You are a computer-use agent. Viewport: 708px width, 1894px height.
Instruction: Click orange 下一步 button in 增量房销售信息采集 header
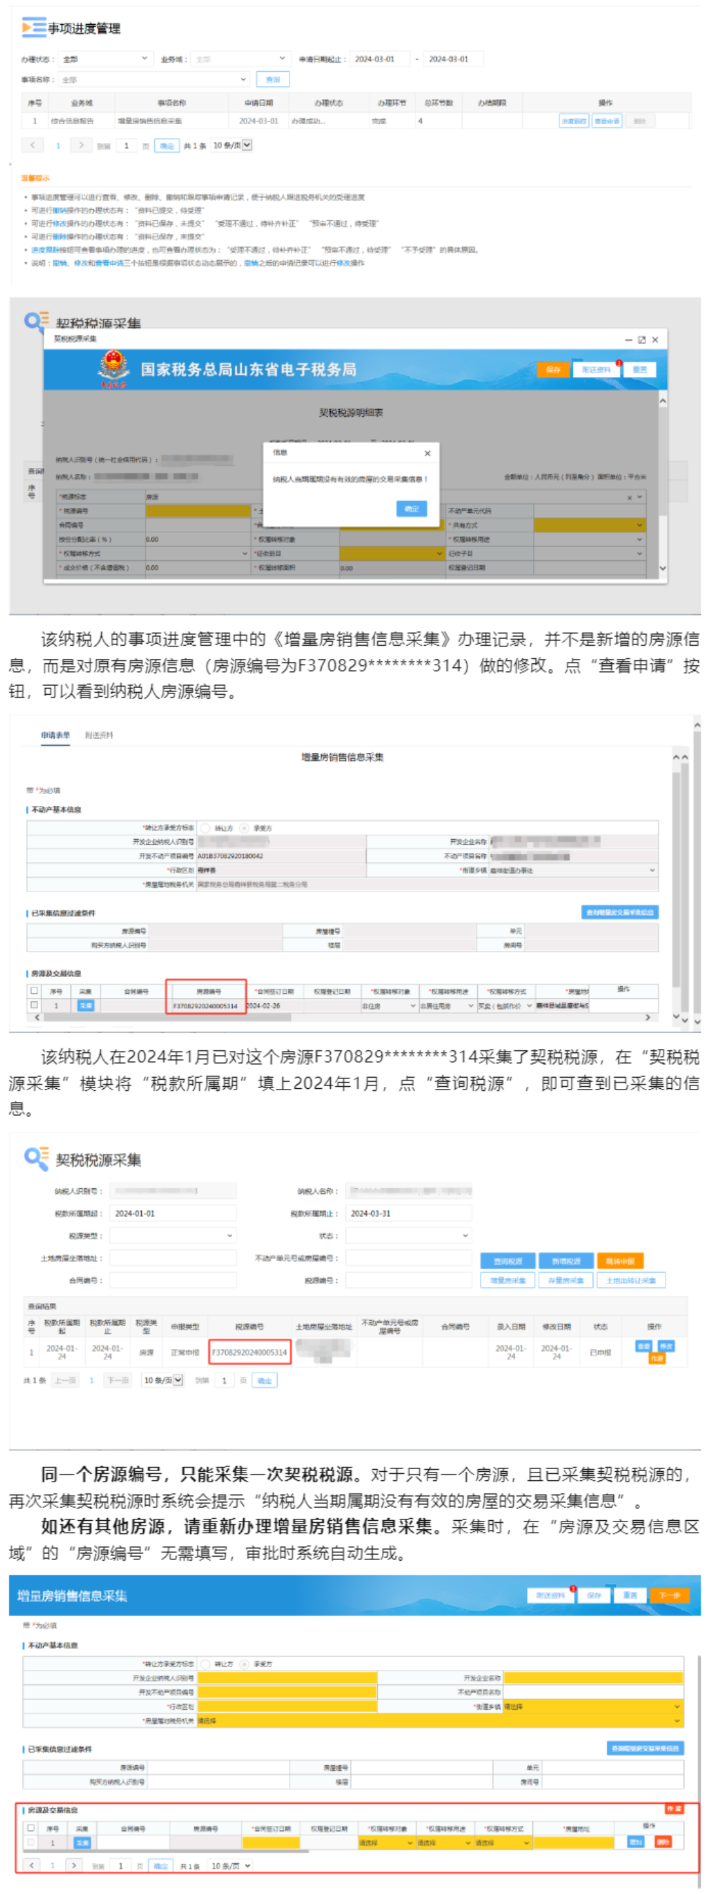(x=669, y=1595)
